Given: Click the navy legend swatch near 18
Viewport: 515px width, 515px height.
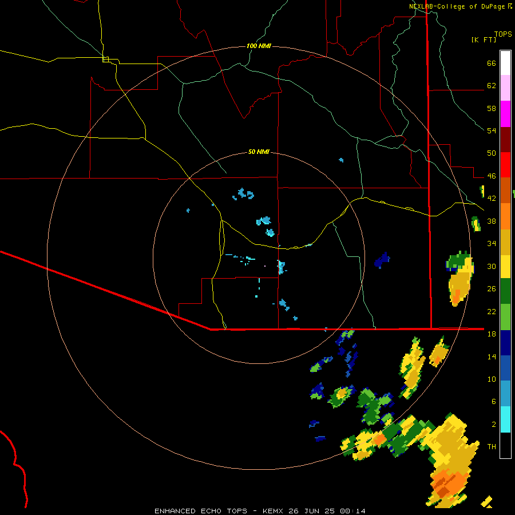Looking at the screenshot, I should pyautogui.click(x=505, y=343).
